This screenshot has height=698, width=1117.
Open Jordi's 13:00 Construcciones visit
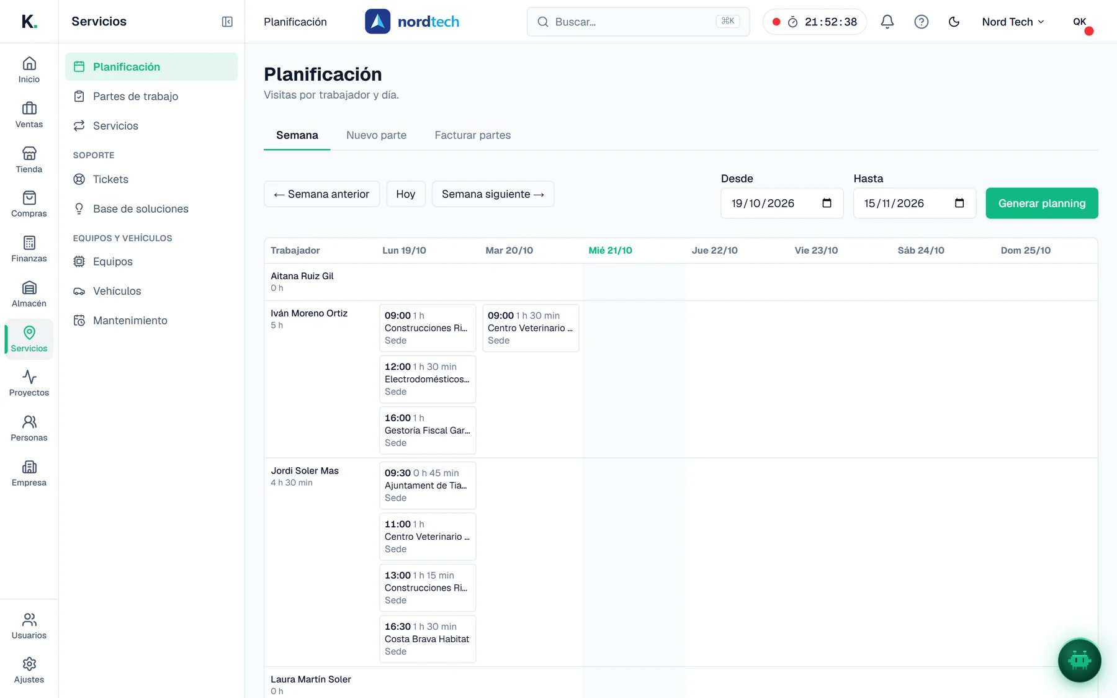coord(428,588)
